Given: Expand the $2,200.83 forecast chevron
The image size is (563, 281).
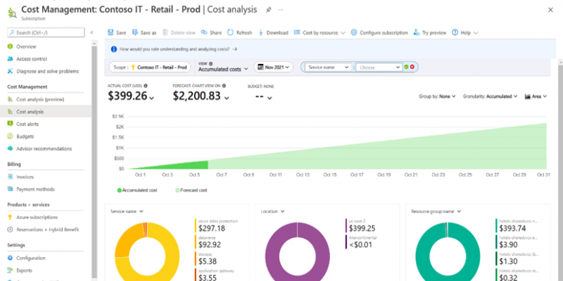Looking at the screenshot, I should click(x=227, y=98).
